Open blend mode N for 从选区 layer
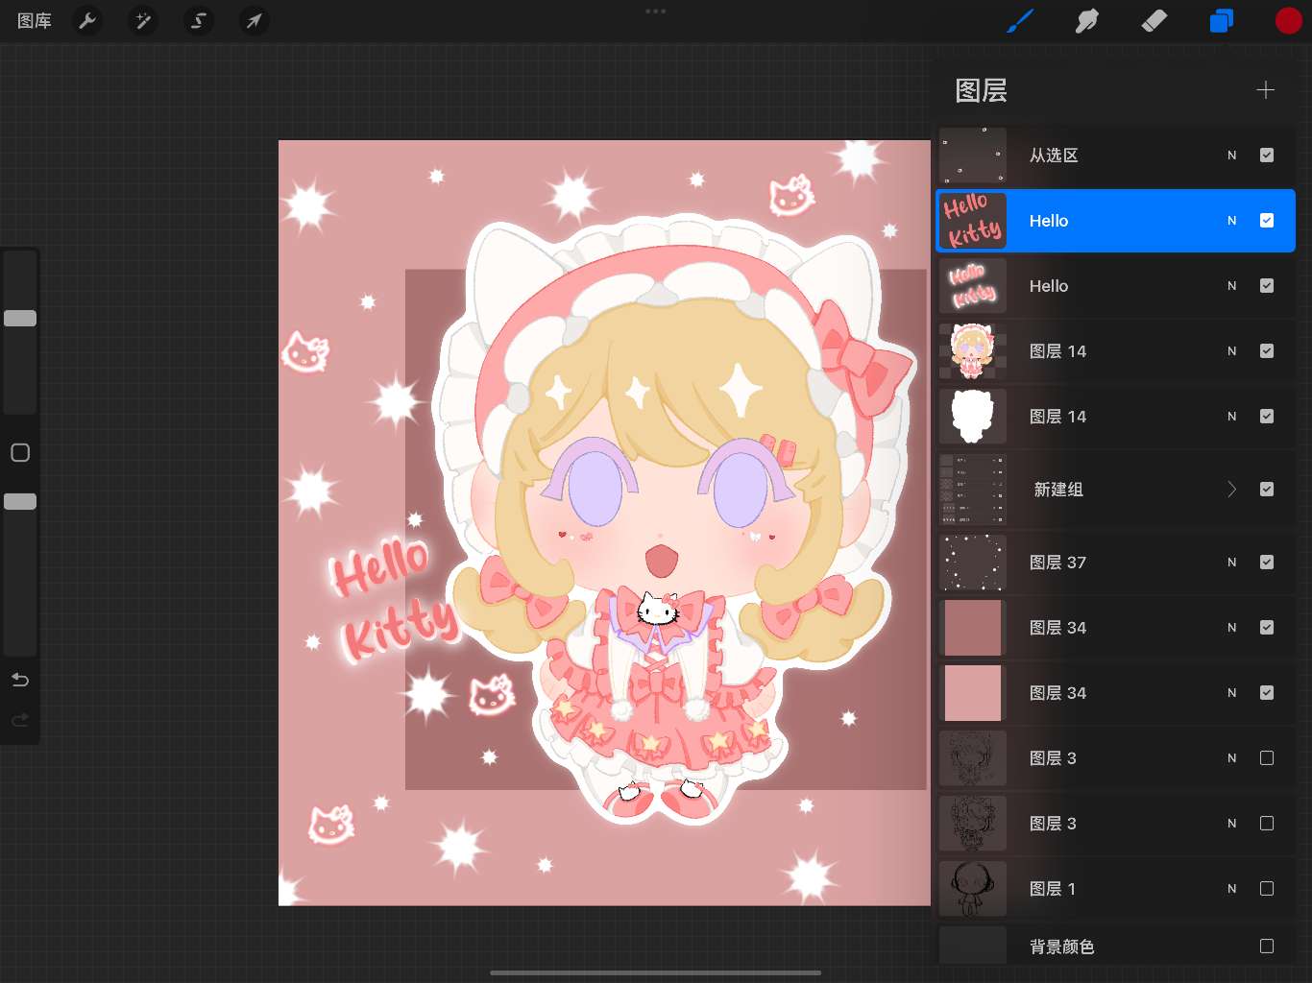Image resolution: width=1312 pixels, height=983 pixels. tap(1232, 155)
